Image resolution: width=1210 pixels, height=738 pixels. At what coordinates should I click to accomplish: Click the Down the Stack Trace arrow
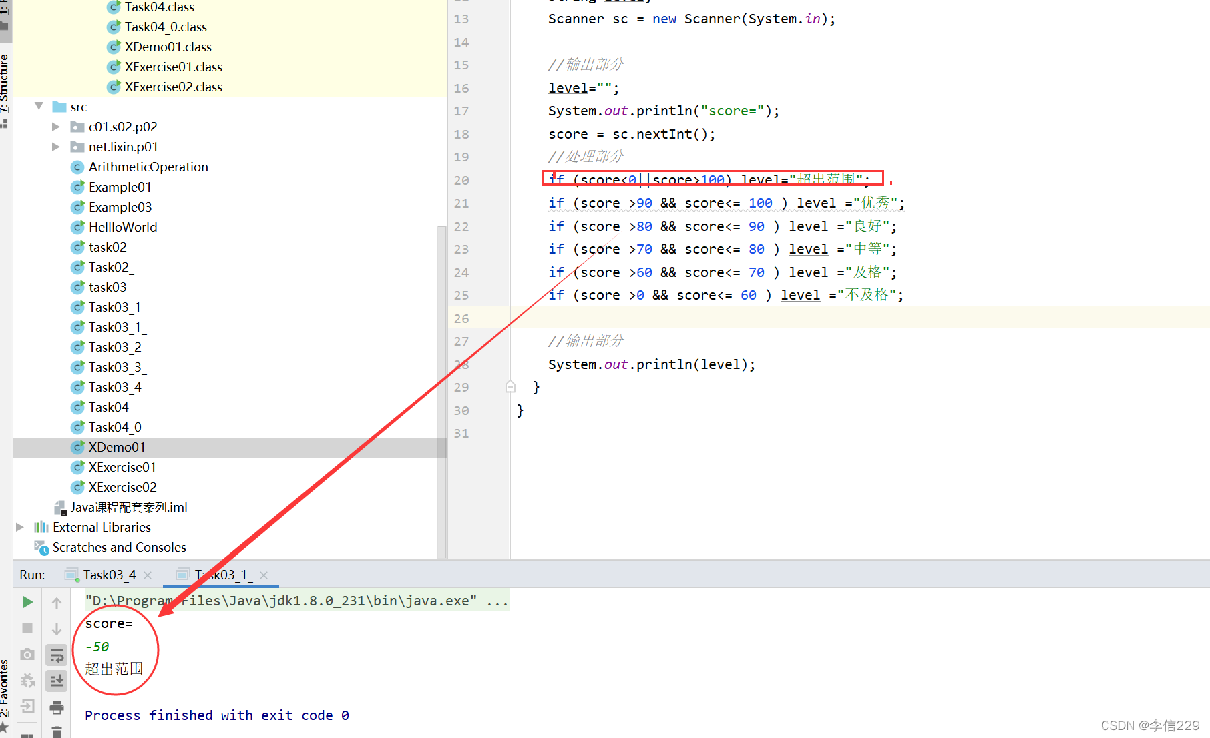[57, 629]
